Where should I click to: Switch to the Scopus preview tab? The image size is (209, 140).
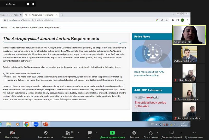click(9, 15)
